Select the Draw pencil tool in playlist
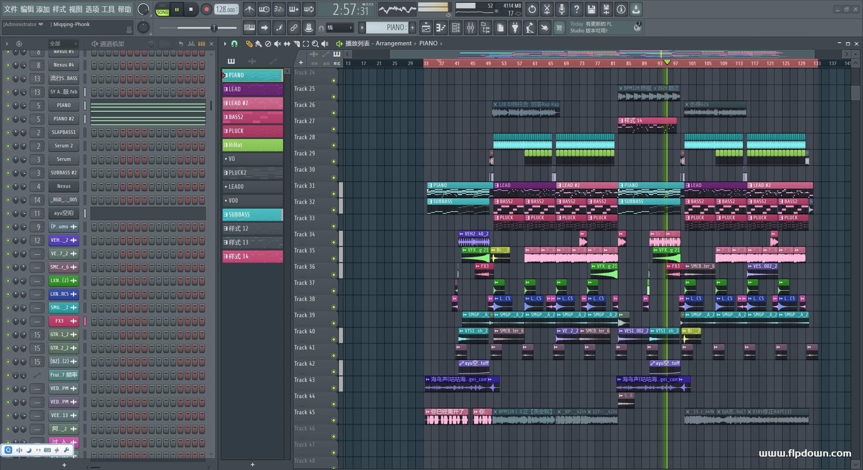Viewport: 863px width, 470px height. tap(249, 44)
